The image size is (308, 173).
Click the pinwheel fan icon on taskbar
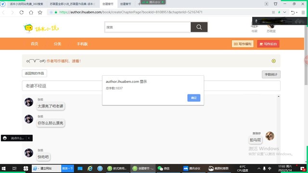coord(26,169)
